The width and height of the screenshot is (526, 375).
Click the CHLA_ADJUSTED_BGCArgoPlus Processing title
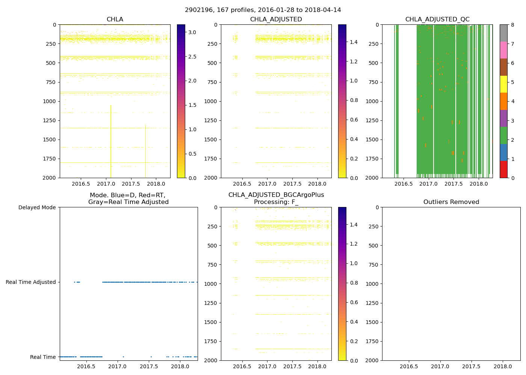[276, 198]
